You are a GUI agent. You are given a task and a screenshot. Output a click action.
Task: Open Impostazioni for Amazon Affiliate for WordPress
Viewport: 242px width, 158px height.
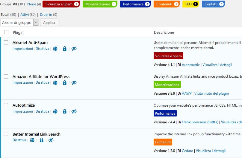[23, 82]
